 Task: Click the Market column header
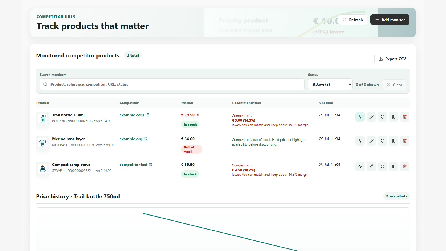(187, 103)
